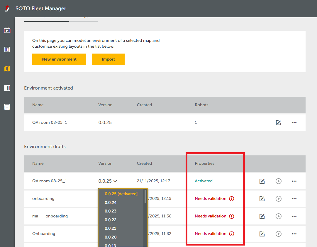
Task: Open more options for draft created 12:15
Action: point(294,199)
